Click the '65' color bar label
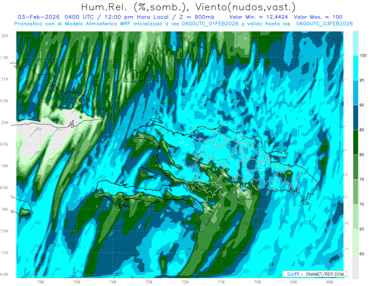This screenshot has height=286, width=370. click(x=362, y=229)
